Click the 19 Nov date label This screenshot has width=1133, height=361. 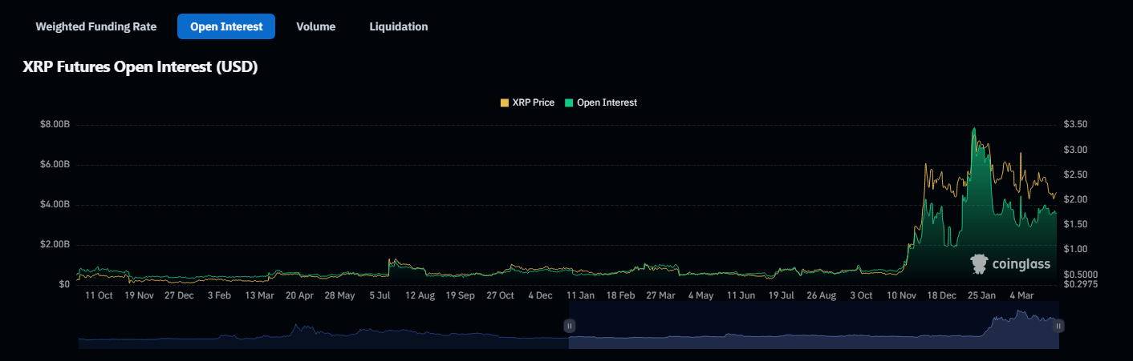click(x=139, y=295)
